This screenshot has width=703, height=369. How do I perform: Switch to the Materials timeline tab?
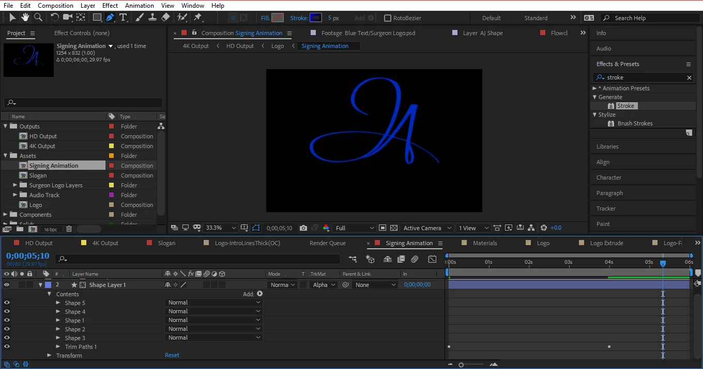click(485, 243)
